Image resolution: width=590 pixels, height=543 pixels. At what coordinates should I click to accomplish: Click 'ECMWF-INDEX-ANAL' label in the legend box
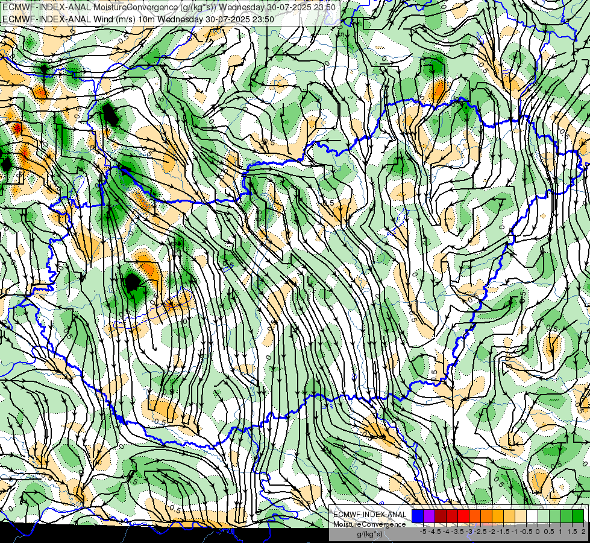[x=370, y=515]
